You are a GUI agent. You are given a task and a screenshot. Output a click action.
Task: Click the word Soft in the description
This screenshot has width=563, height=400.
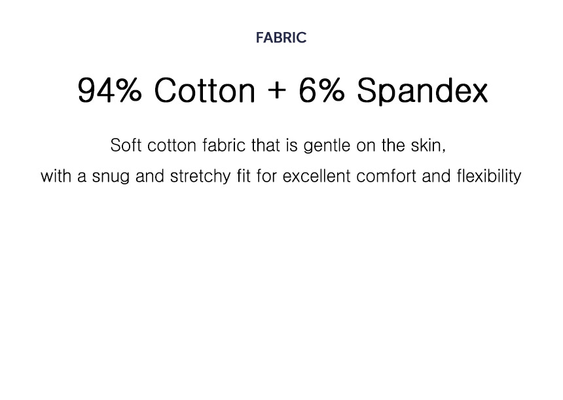click(x=126, y=145)
